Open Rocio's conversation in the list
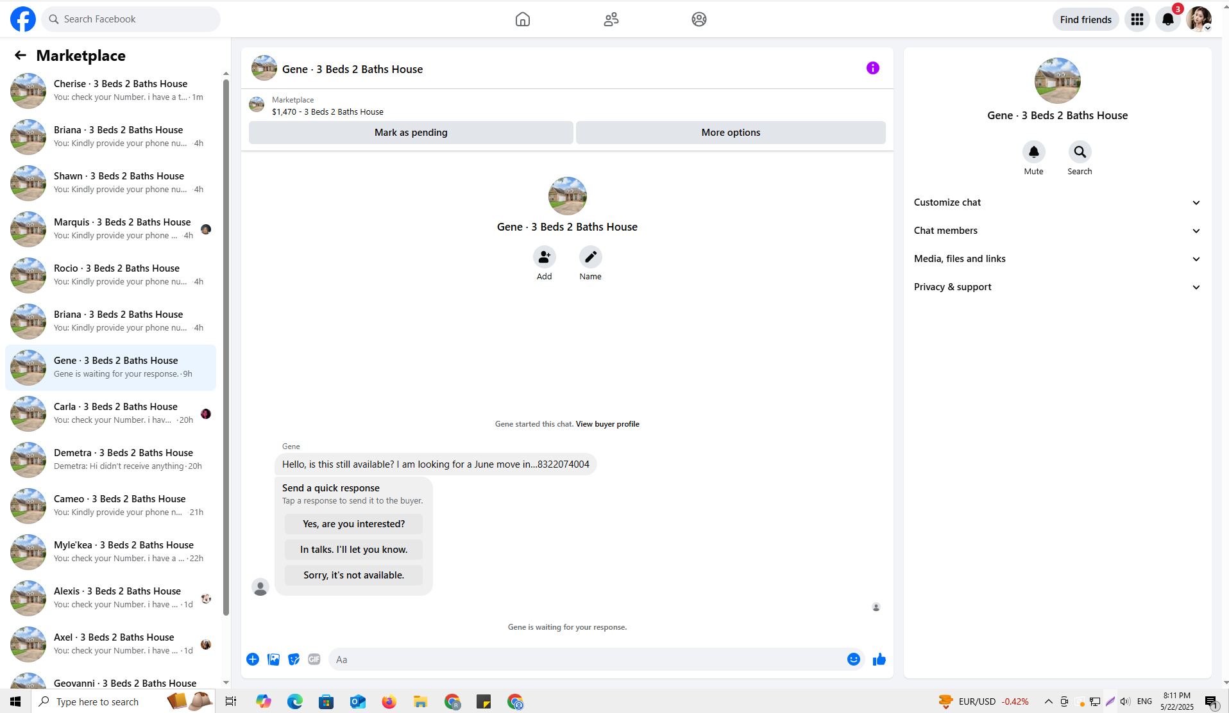The width and height of the screenshot is (1229, 713). tap(110, 275)
